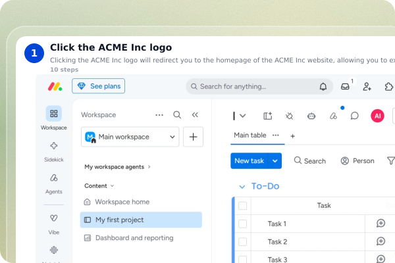Image resolution: width=395 pixels, height=263 pixels.
Task: Open Dashboard and reporting
Action: coord(129,238)
